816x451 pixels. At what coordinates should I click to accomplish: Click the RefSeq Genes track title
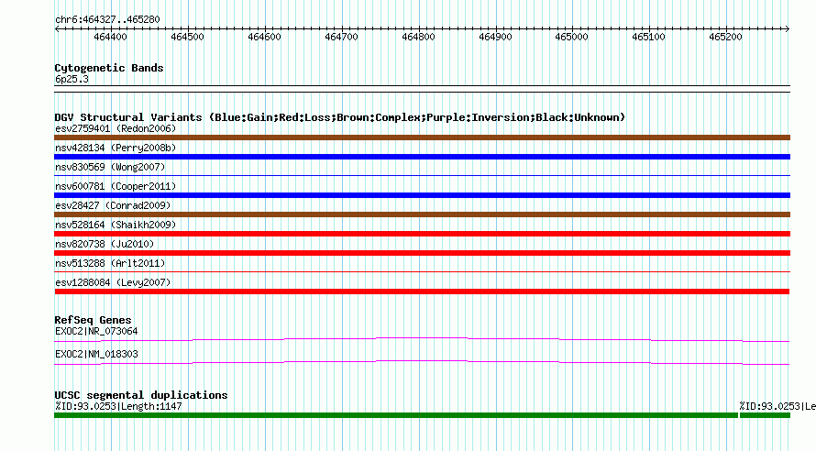click(x=93, y=320)
